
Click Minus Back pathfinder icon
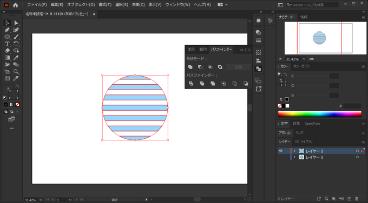[246, 83]
